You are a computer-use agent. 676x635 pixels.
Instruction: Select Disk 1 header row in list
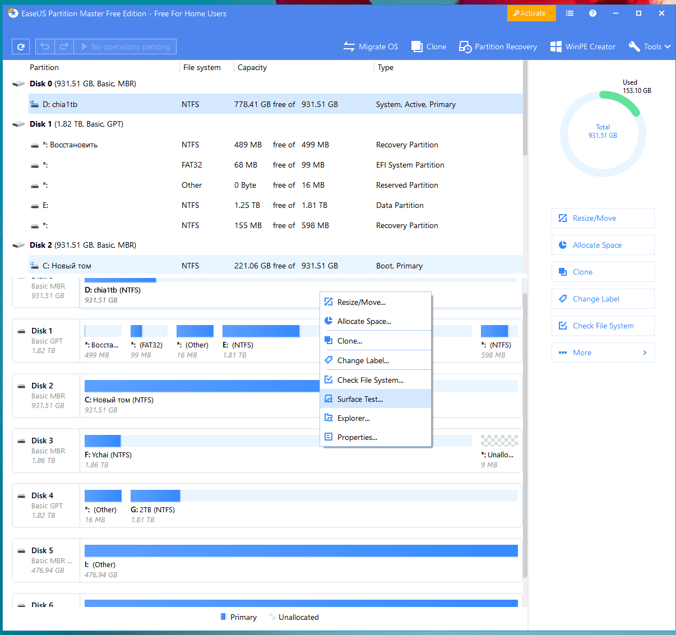(267, 124)
